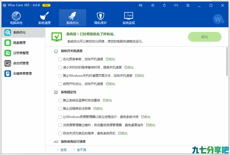Click the Wise Care 365 - 4.6.8 title text
The image size is (230, 155).
pos(24,5)
